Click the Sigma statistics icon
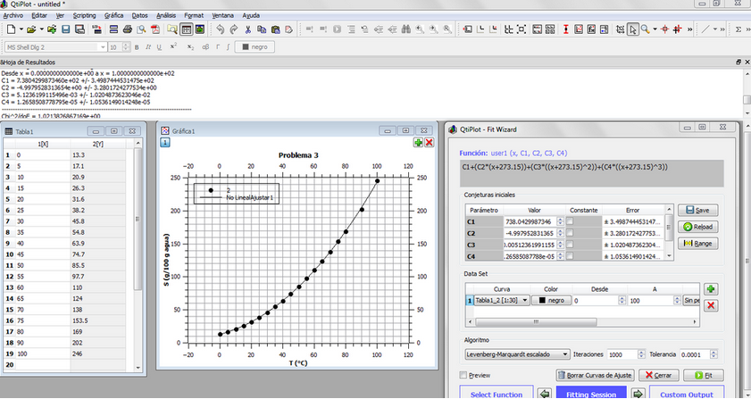The width and height of the screenshot is (751, 399). coord(738,29)
